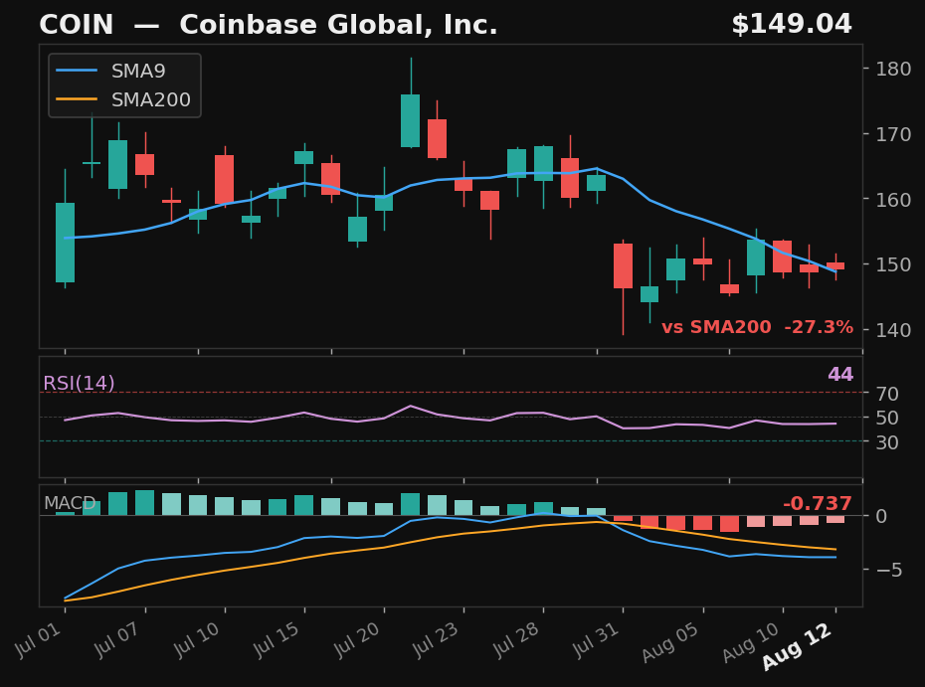The image size is (925, 687).
Task: Click the 140 price axis label
Action: (x=892, y=330)
